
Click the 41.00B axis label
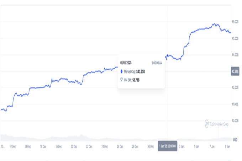click(x=235, y=104)
